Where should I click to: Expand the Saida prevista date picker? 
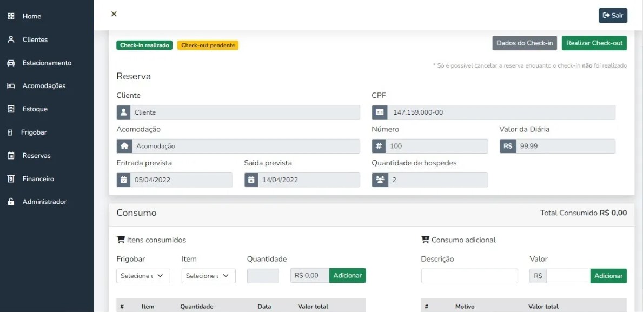pyautogui.click(x=251, y=179)
